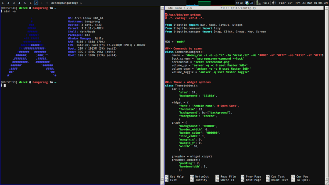329x185 pixels.
Task: Click the date and time clock
Action: [309, 3]
